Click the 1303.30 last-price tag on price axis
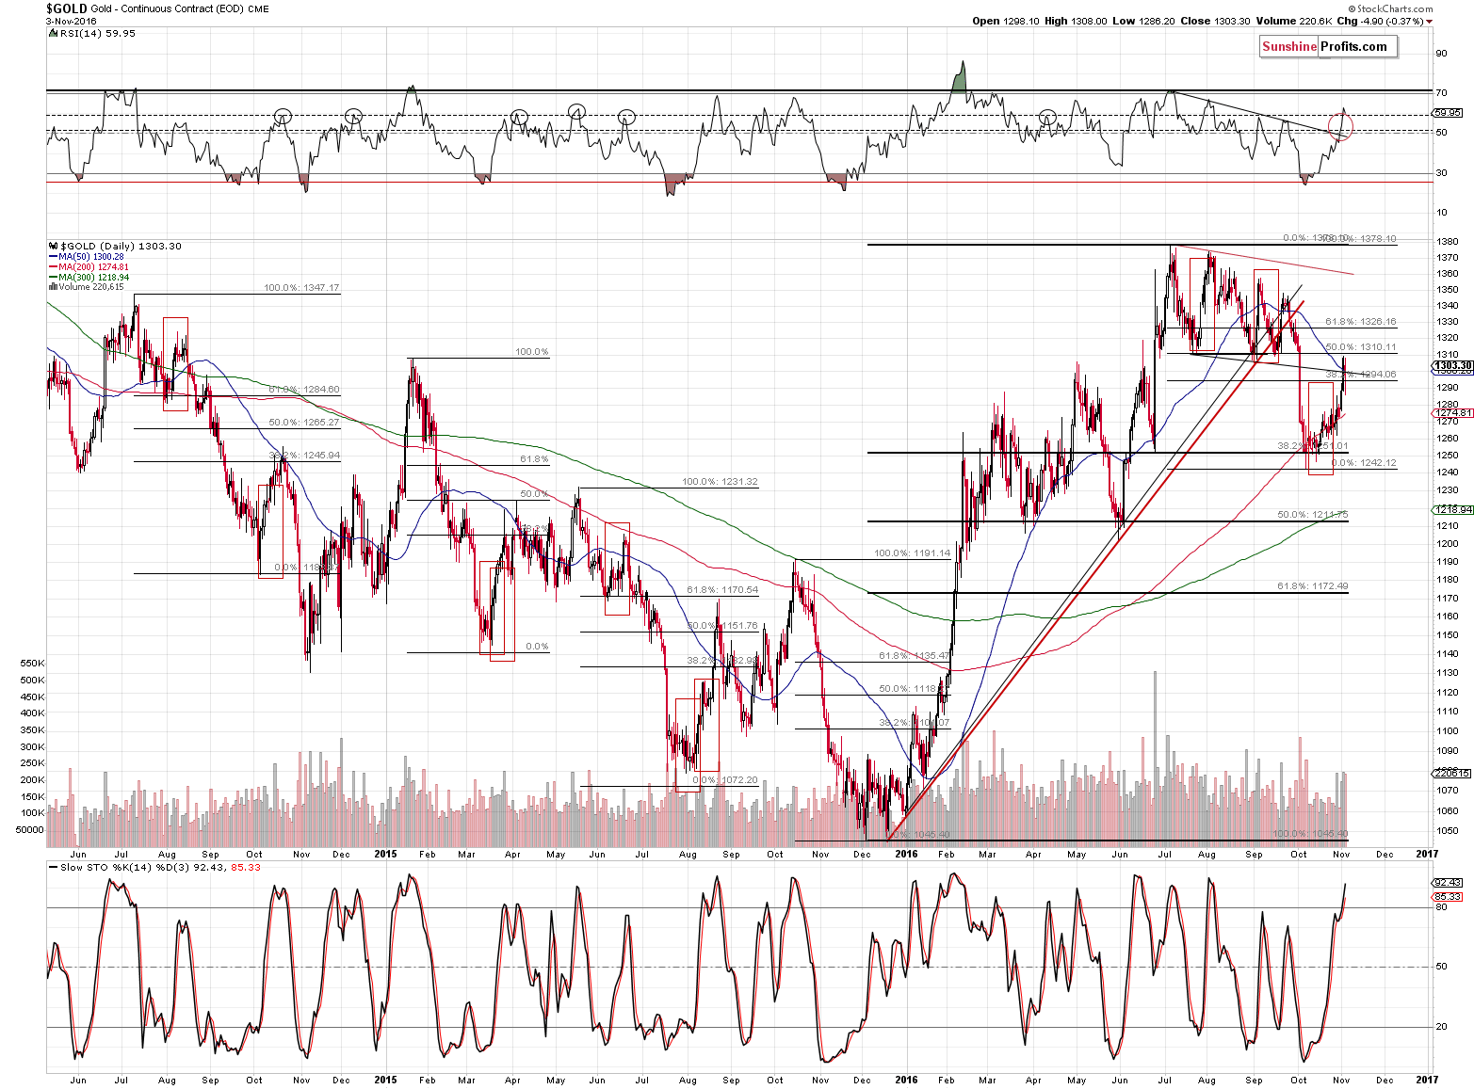Viewport: 1474px width, 1089px height. point(1451,365)
